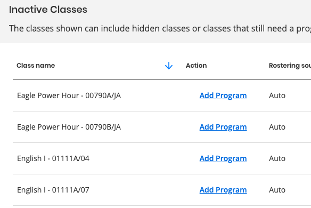The height and width of the screenshot is (208, 311).
Task: Click Auto rostering value for English I 01111A/07
Action: [277, 190]
